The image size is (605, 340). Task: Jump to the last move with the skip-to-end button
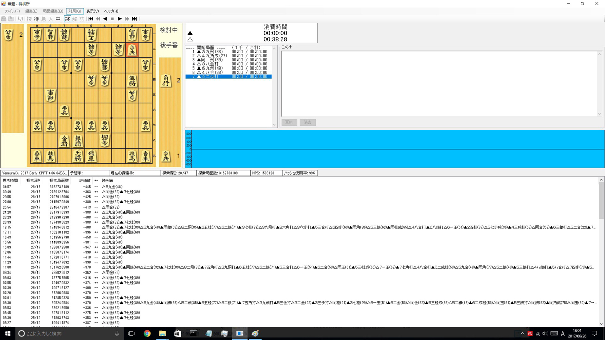pyautogui.click(x=134, y=19)
